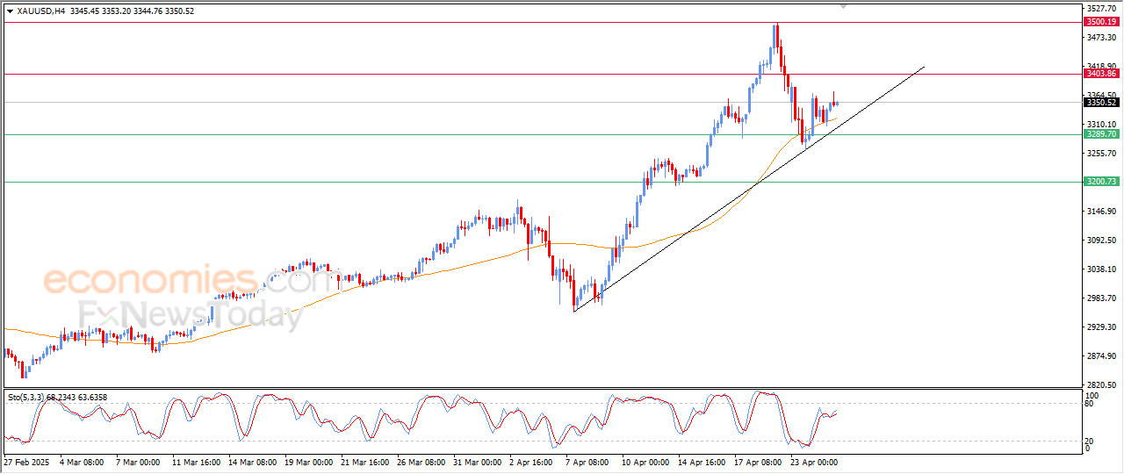Click the 20 level on stochastic scale

tap(1088, 441)
